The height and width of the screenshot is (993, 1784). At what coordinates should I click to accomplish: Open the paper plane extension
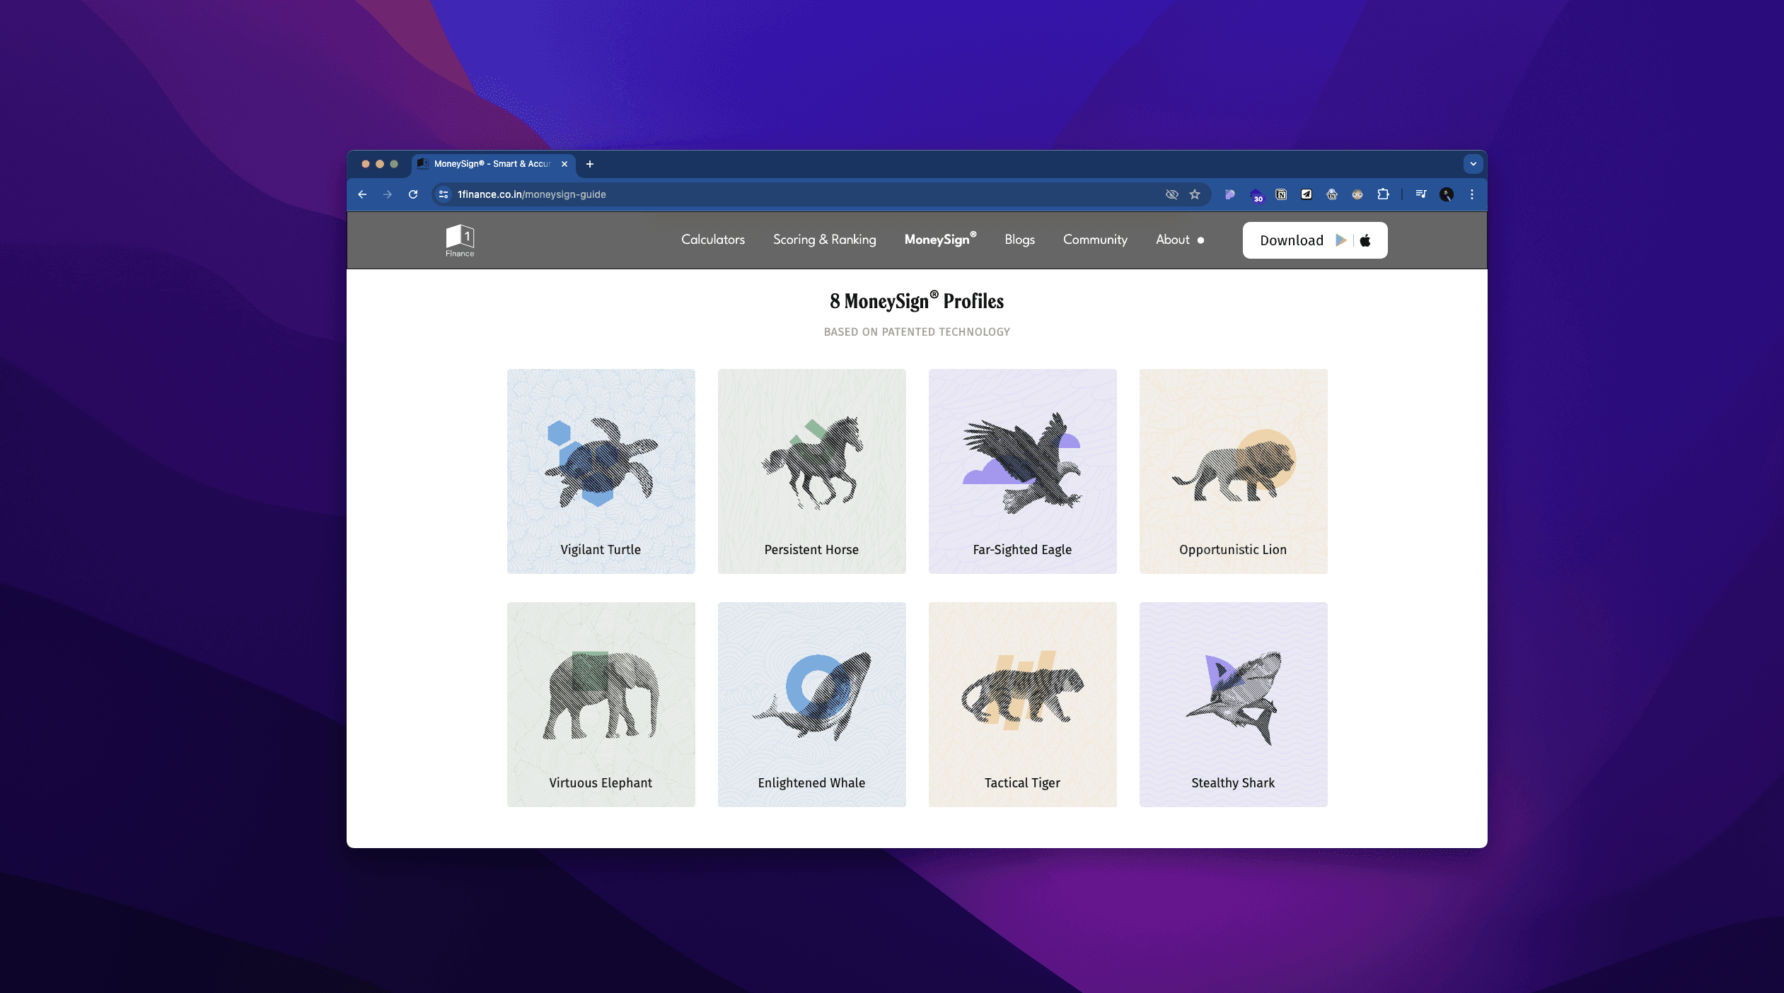pyautogui.click(x=1307, y=194)
